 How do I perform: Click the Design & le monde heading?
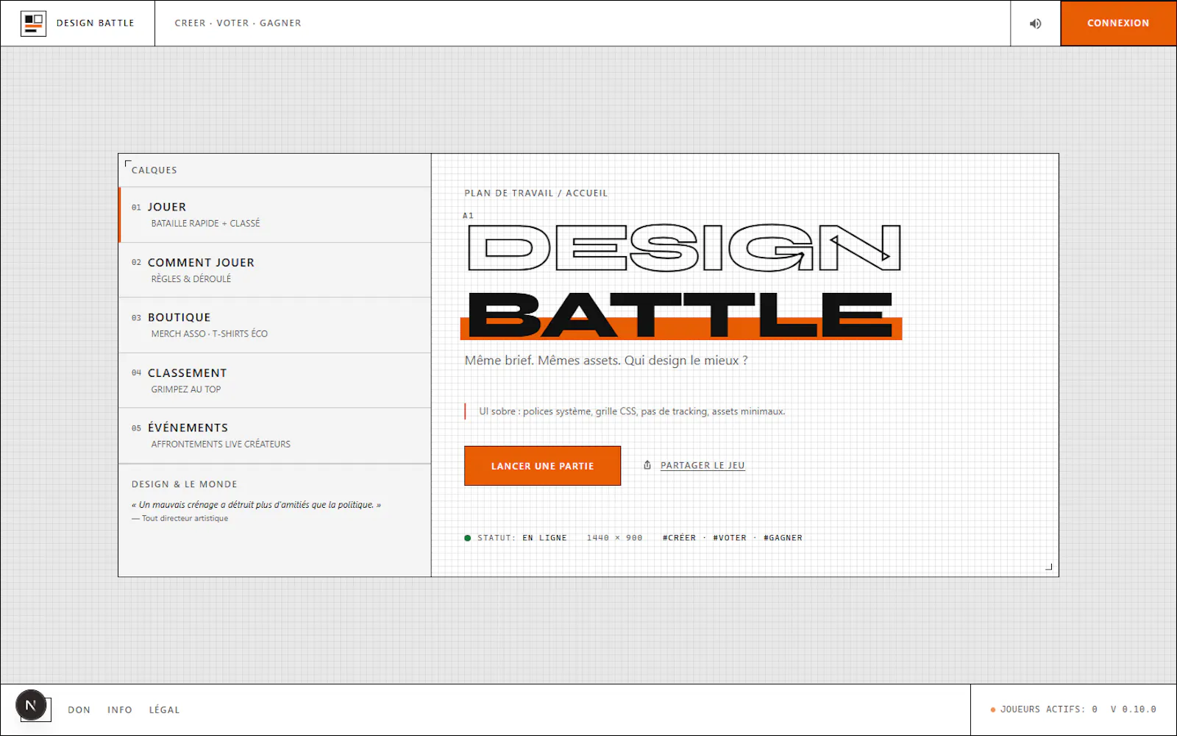pos(185,484)
